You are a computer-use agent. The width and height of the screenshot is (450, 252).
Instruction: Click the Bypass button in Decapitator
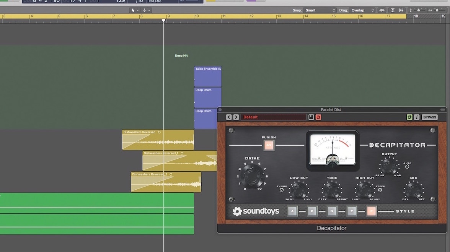click(429, 117)
